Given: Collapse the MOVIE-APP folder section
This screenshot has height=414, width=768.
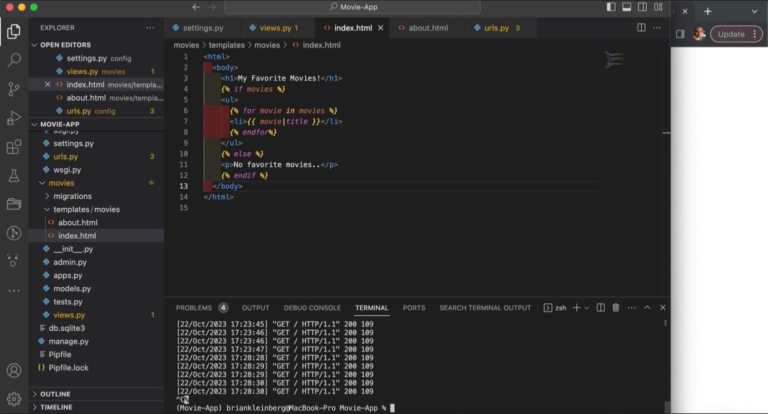Looking at the screenshot, I should pos(96,124).
